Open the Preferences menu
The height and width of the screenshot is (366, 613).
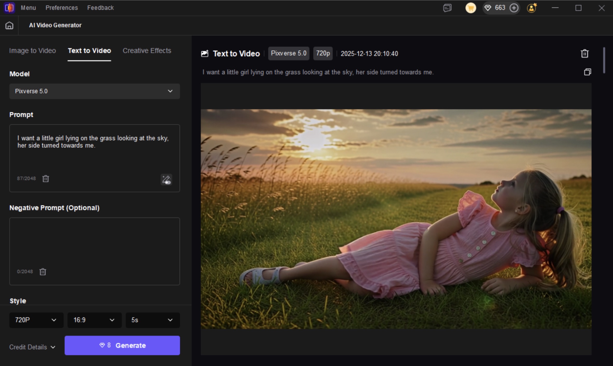[x=62, y=8]
